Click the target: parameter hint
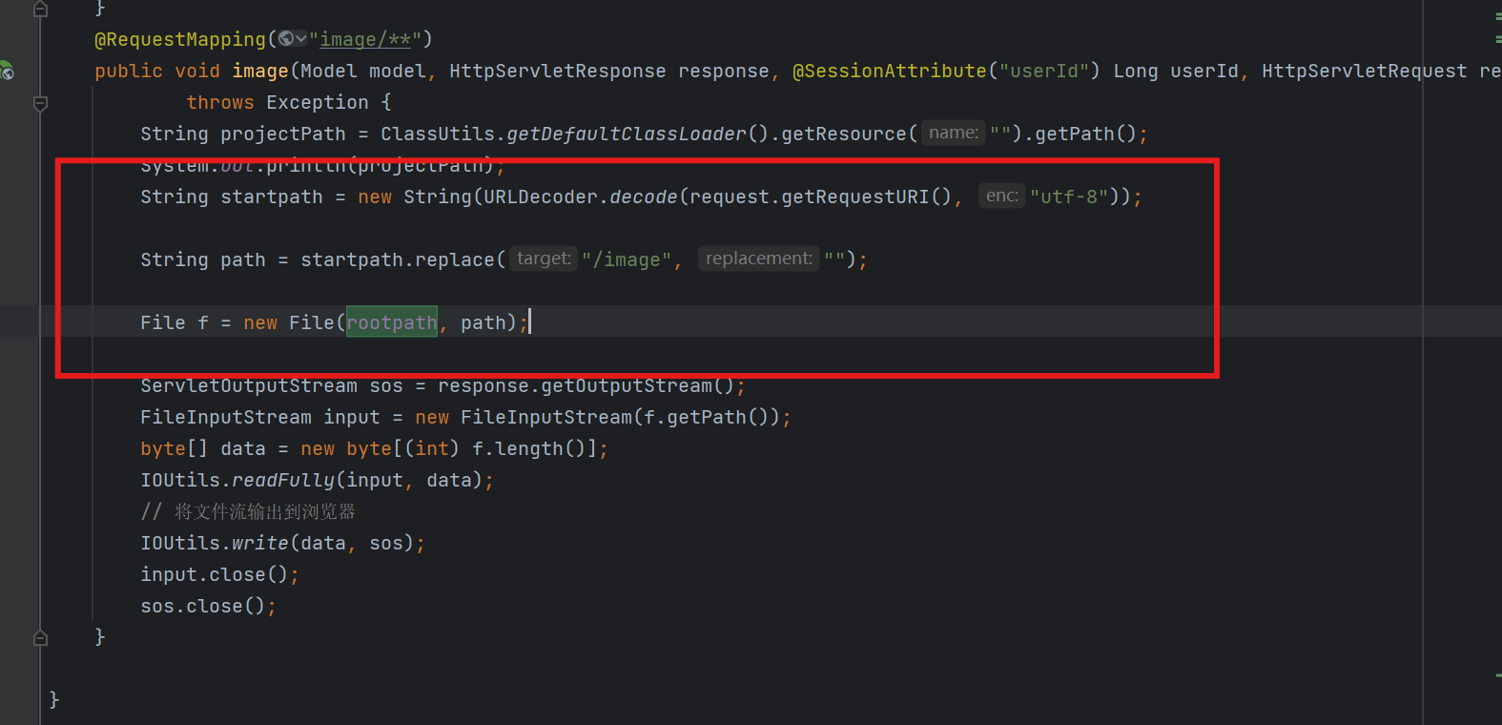Screen dimensions: 1502x725 tap(544, 259)
